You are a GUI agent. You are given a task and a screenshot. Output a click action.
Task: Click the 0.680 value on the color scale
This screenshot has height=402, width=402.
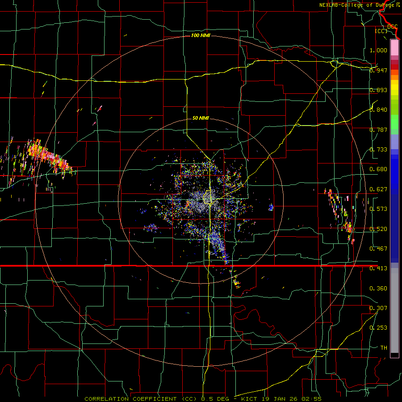(378, 169)
